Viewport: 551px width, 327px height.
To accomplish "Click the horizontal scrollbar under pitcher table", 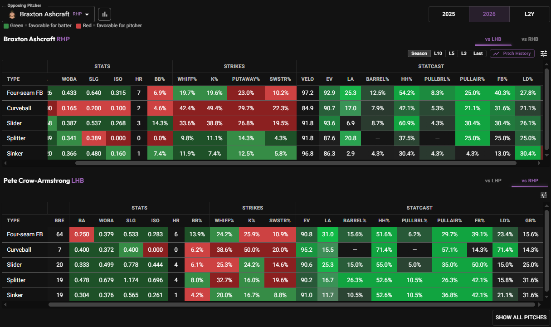I will coord(296,162).
